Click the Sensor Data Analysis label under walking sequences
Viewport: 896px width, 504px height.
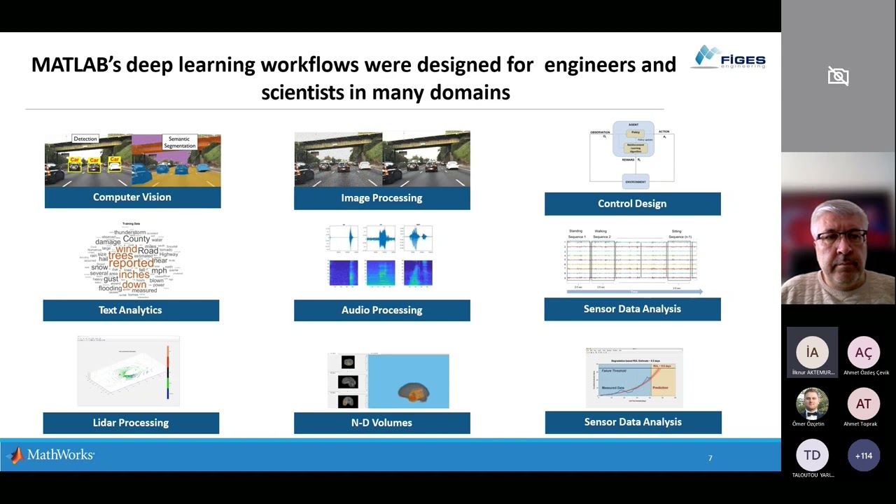point(632,309)
